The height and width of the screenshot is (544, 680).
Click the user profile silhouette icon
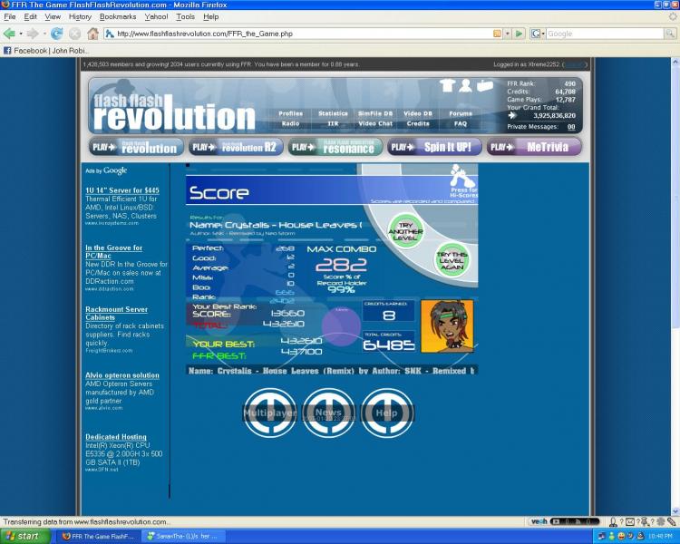tap(465, 85)
